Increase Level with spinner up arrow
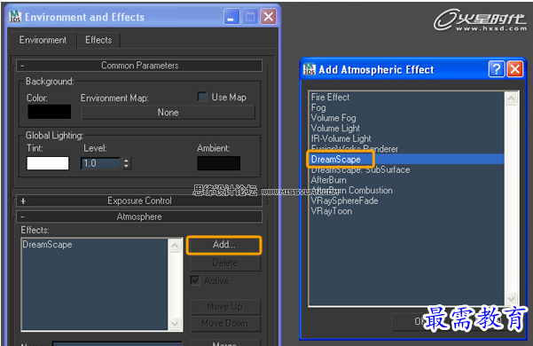The height and width of the screenshot is (346, 533). (126, 161)
